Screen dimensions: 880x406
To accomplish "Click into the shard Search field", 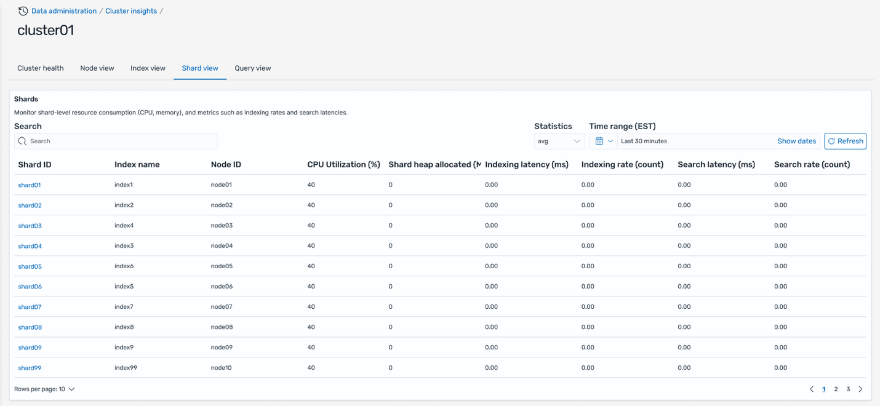I will [121, 141].
